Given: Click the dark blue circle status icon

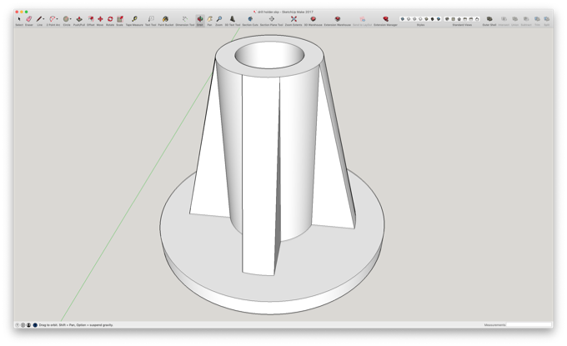Looking at the screenshot, I should click(x=35, y=325).
